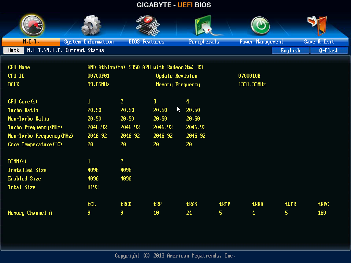The width and height of the screenshot is (351, 263).
Task: Click the tRFC column header
Action: (323, 204)
